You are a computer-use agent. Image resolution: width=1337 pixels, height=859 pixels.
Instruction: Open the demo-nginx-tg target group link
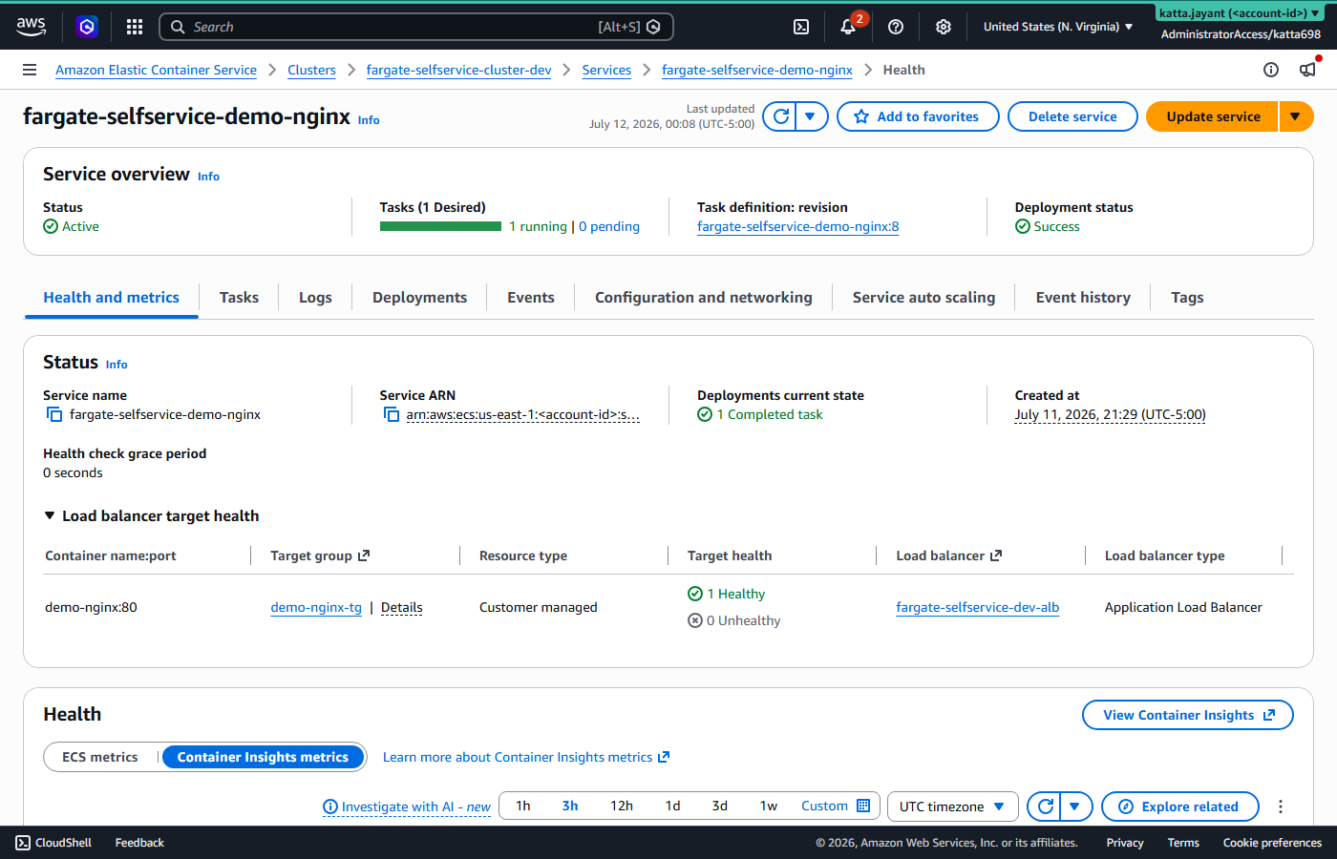tap(316, 607)
